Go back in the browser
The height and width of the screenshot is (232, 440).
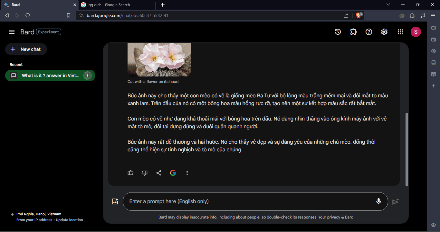tap(7, 15)
